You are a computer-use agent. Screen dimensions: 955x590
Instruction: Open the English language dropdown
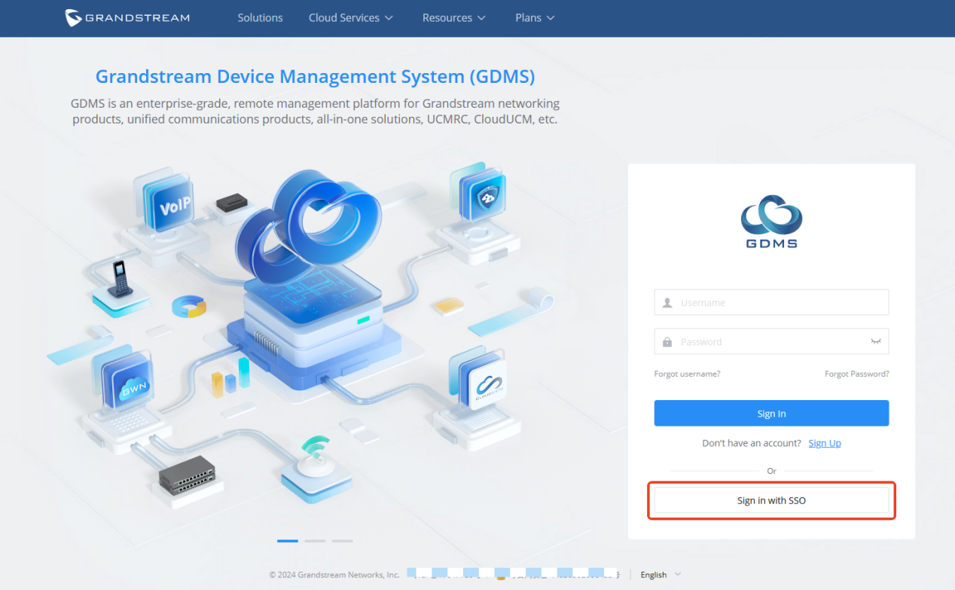[x=661, y=574]
